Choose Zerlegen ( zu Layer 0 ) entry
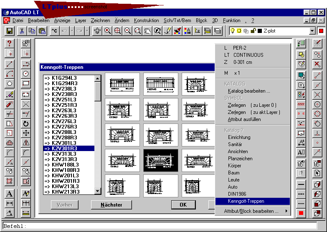This screenshot has height=232, width=327. coord(253,105)
